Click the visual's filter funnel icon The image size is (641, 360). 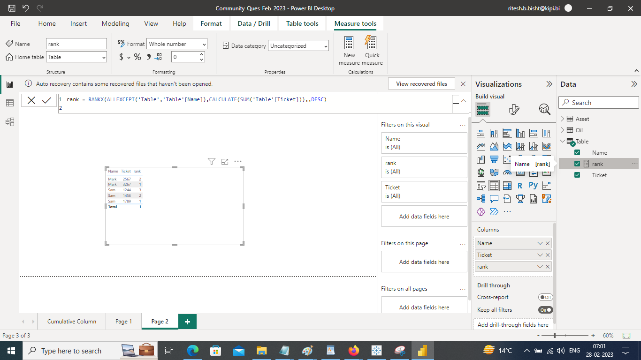[x=212, y=161]
